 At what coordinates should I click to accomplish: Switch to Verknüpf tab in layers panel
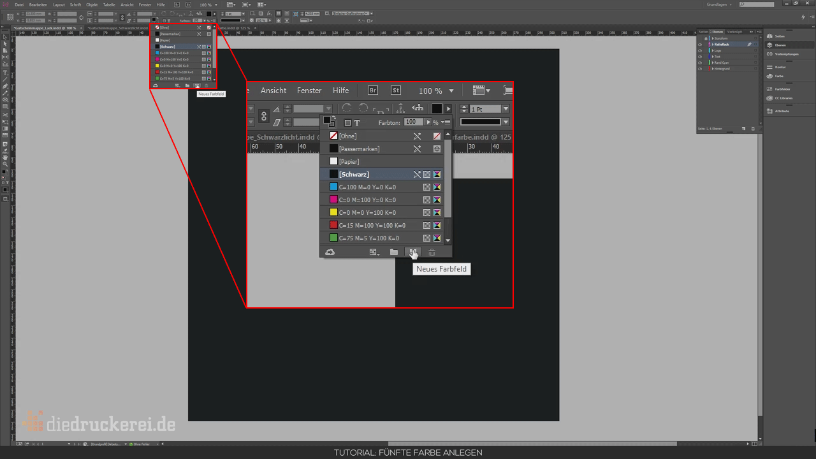click(734, 32)
